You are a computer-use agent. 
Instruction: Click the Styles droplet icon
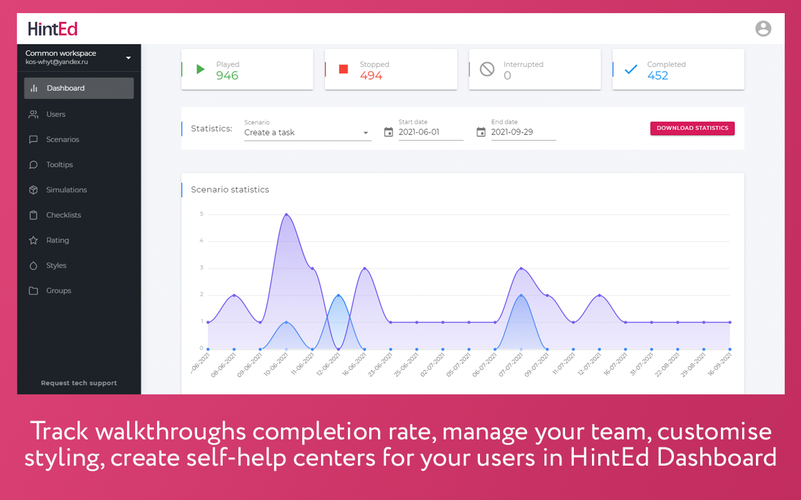pos(34,266)
